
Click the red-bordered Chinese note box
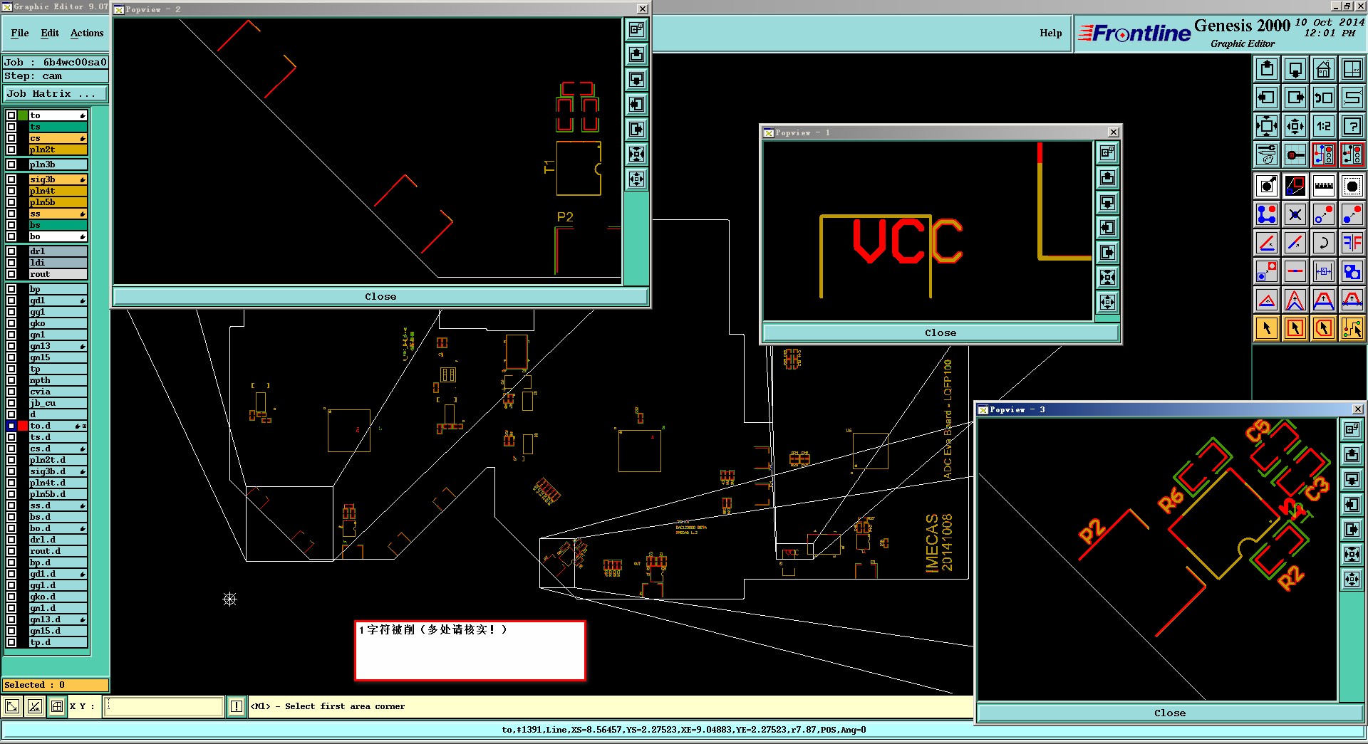tap(470, 651)
